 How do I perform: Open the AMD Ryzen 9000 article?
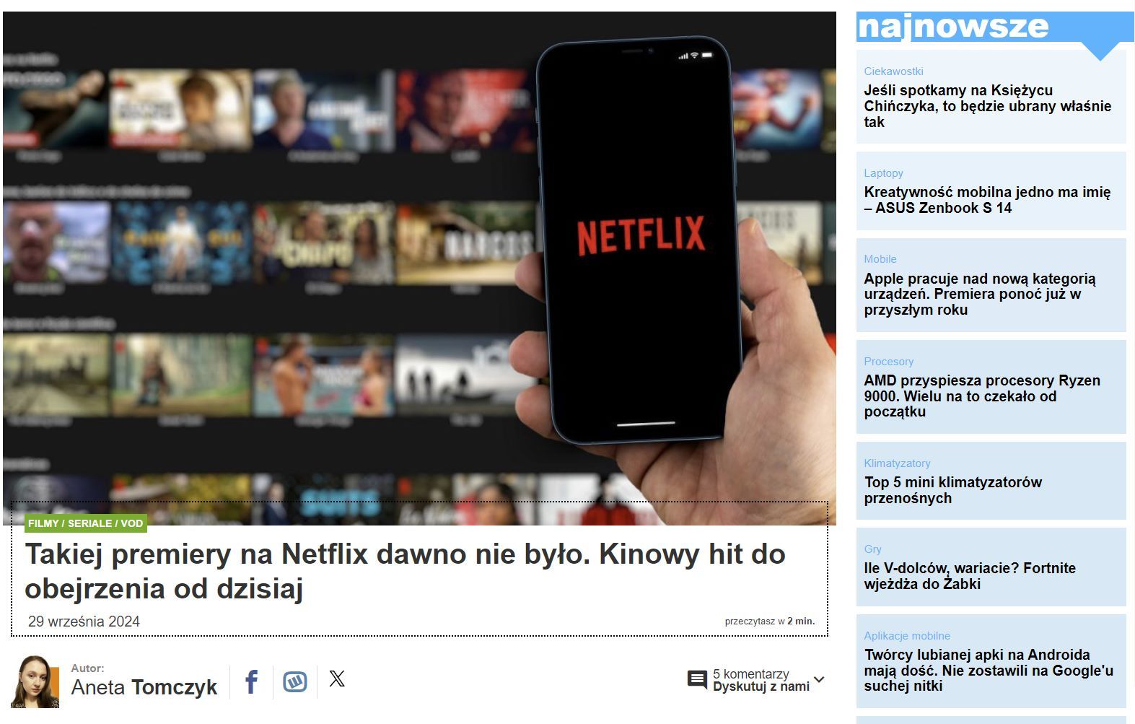tap(981, 396)
